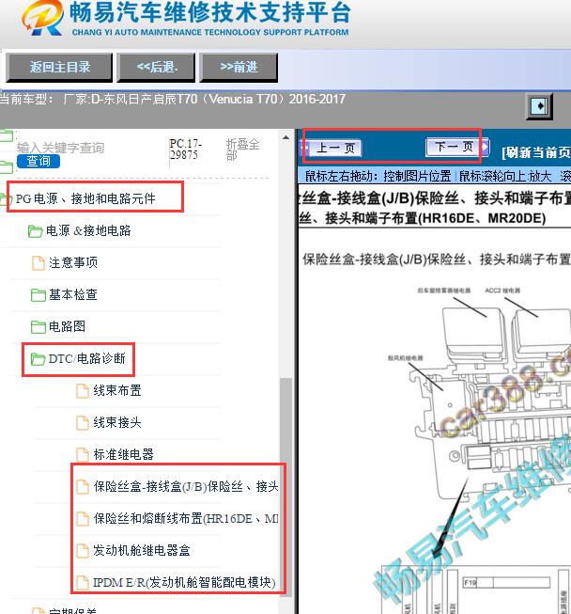
Task: Go to next page with 下一页
Action: tap(454, 147)
